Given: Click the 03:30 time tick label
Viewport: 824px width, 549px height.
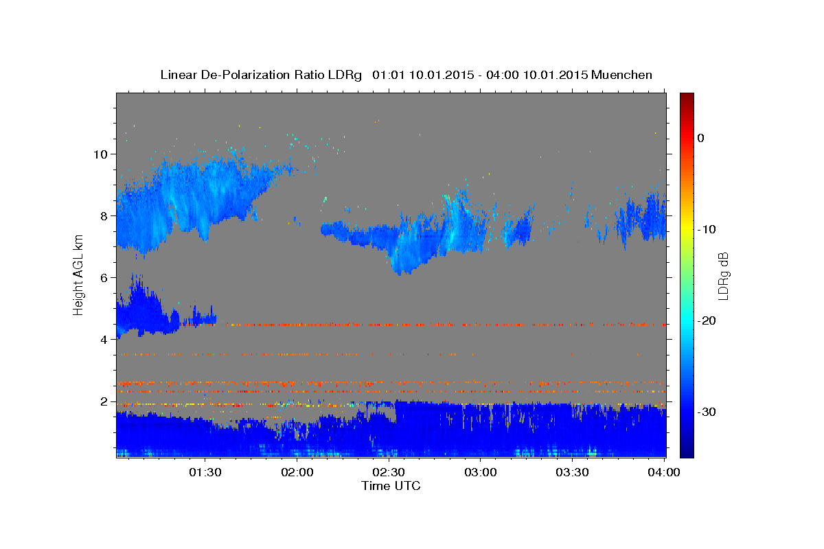Looking at the screenshot, I should [573, 472].
